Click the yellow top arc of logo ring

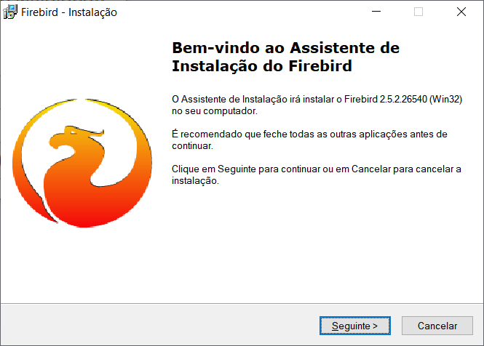point(83,104)
